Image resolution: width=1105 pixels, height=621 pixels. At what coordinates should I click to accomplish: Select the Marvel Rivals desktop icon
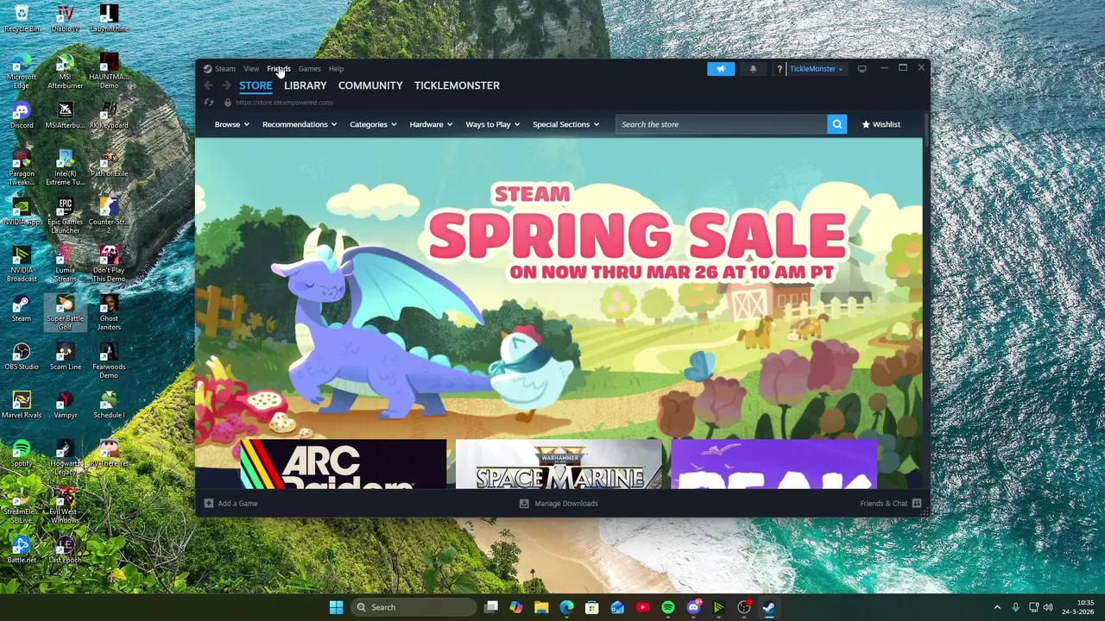(x=22, y=405)
